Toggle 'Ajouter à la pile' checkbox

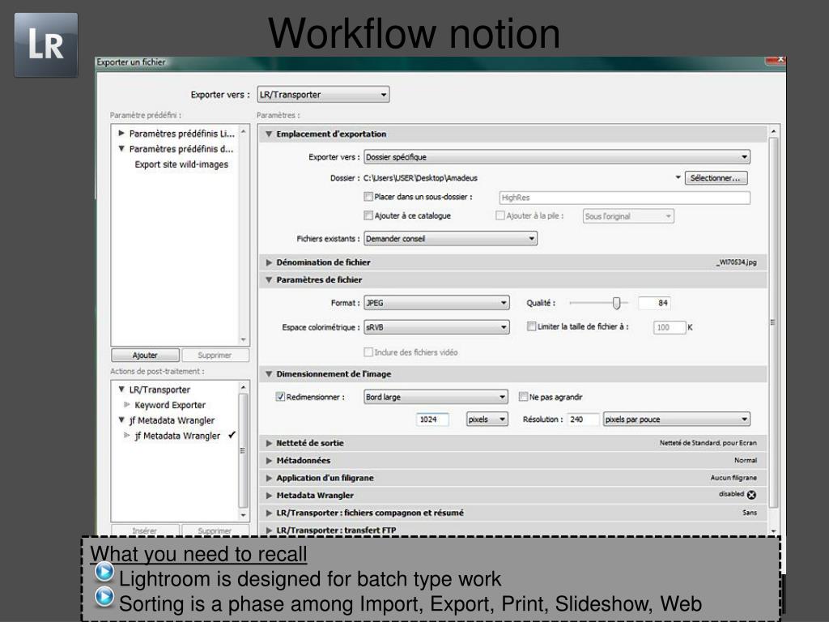click(x=500, y=215)
